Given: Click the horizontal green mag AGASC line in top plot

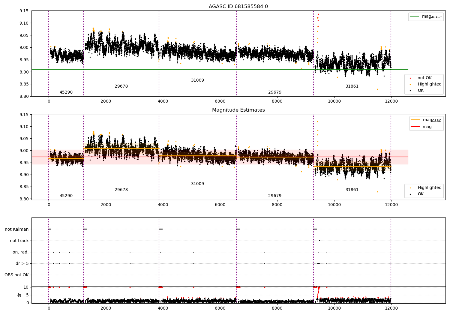Looking at the screenshot, I should [x=220, y=69].
